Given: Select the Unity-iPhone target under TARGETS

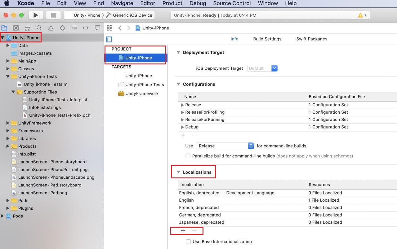Looking at the screenshot, I should point(139,76).
